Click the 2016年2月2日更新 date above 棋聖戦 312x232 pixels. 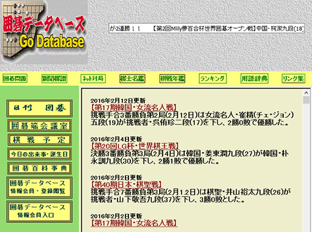click(x=116, y=178)
